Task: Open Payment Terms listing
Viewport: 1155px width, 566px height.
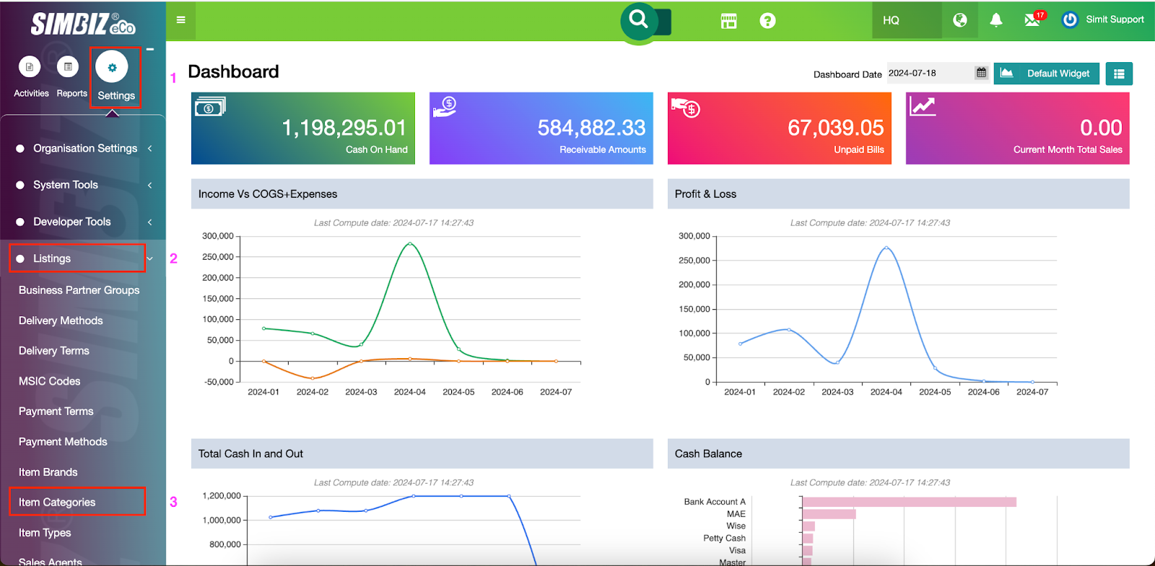Action: coord(56,412)
